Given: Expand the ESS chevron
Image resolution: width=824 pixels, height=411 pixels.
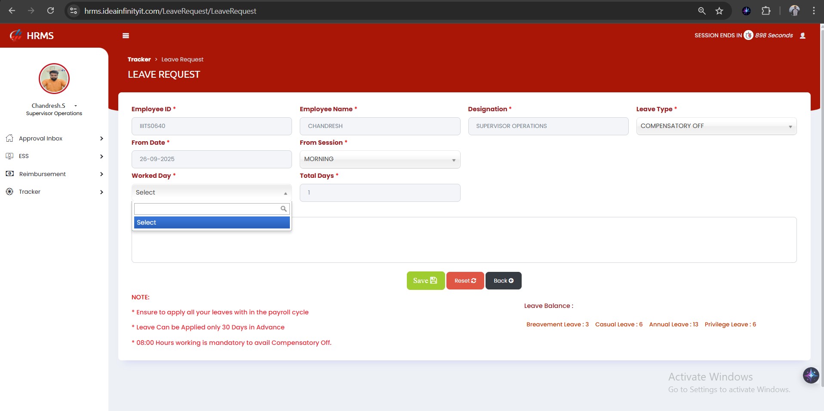Looking at the screenshot, I should point(101,156).
